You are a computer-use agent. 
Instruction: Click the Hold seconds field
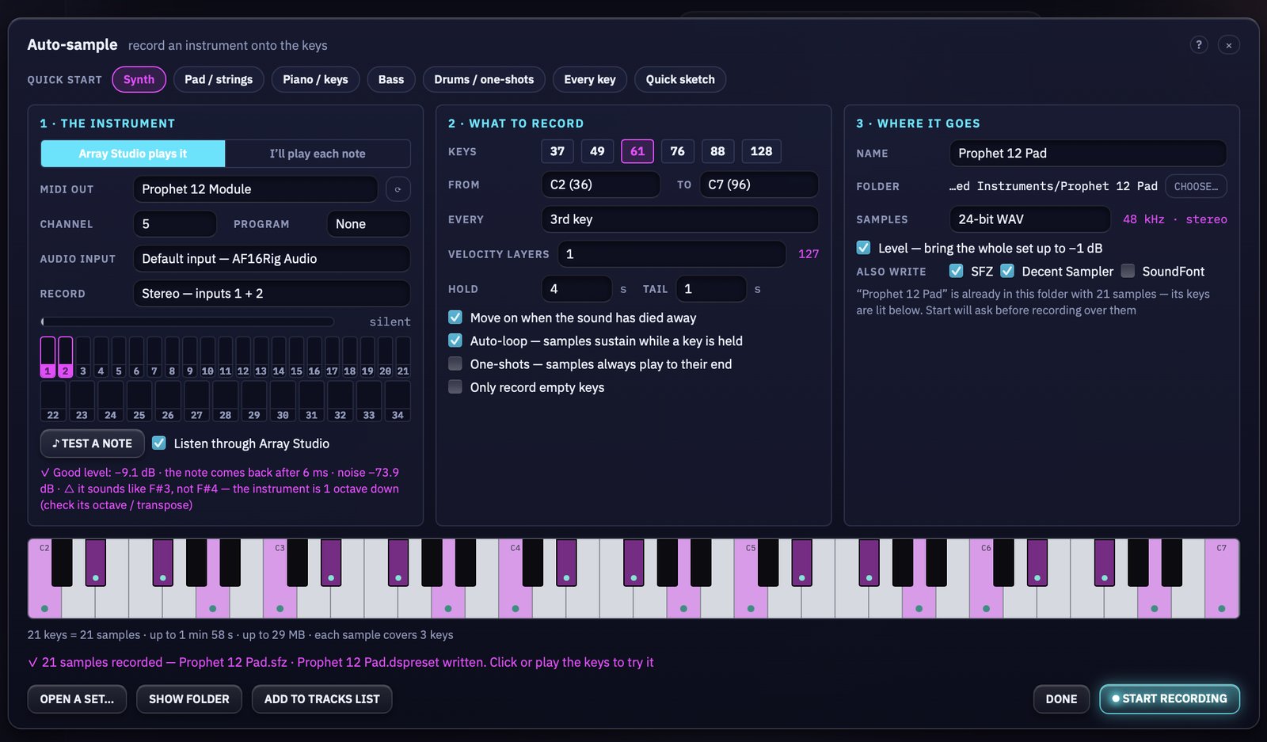coord(576,289)
